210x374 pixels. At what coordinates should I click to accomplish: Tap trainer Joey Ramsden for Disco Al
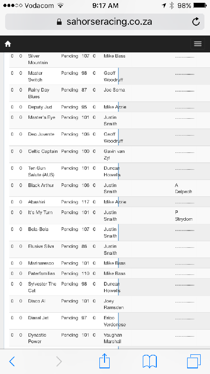pyautogui.click(x=113, y=304)
